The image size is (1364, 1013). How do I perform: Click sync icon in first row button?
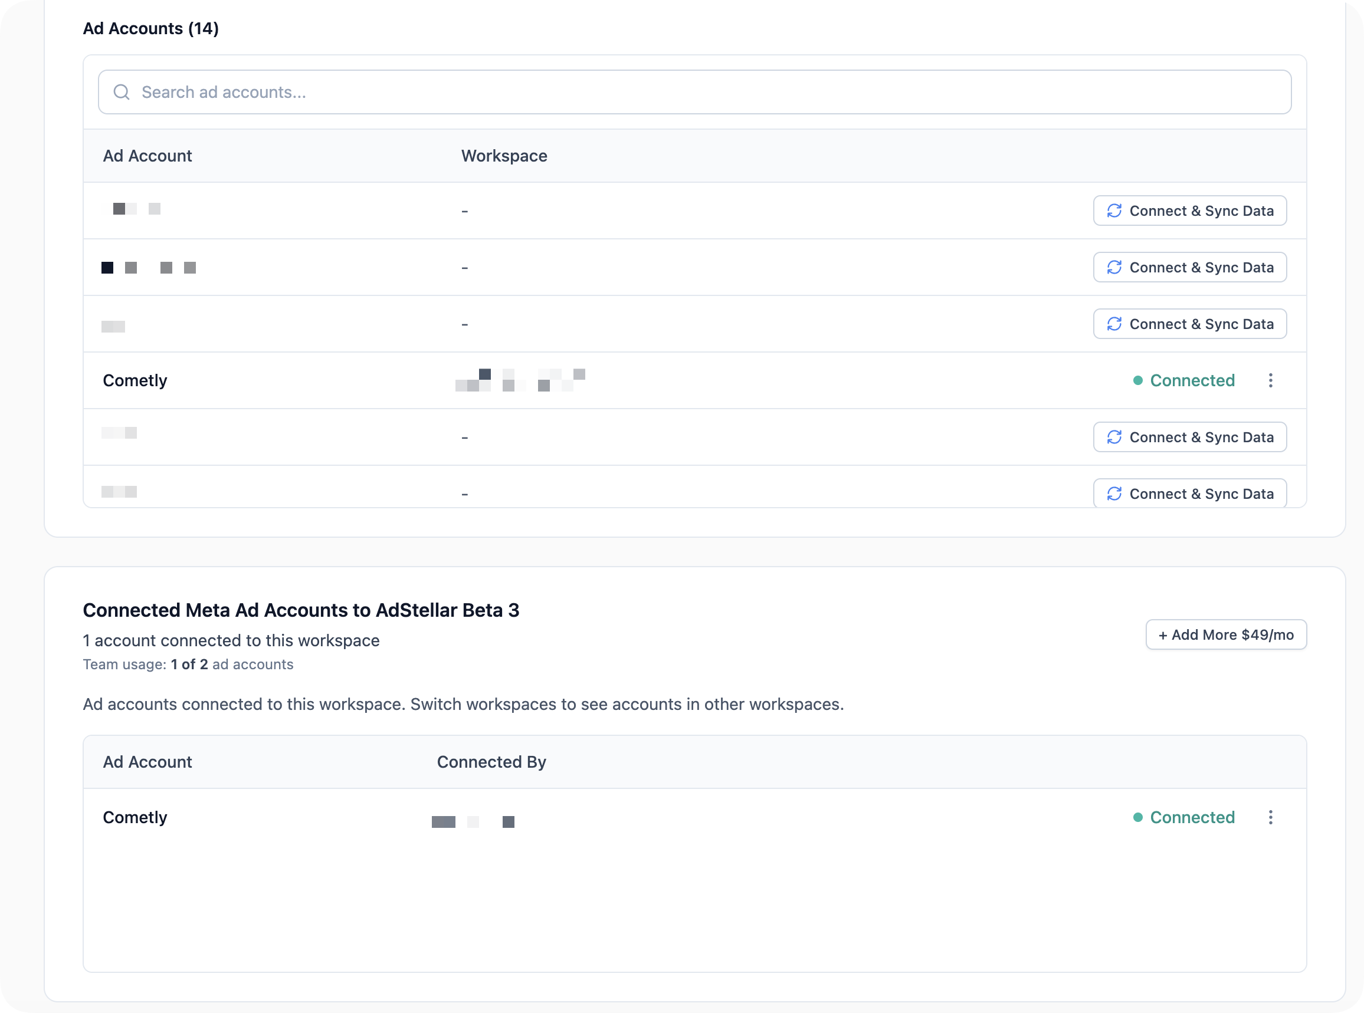(x=1114, y=211)
